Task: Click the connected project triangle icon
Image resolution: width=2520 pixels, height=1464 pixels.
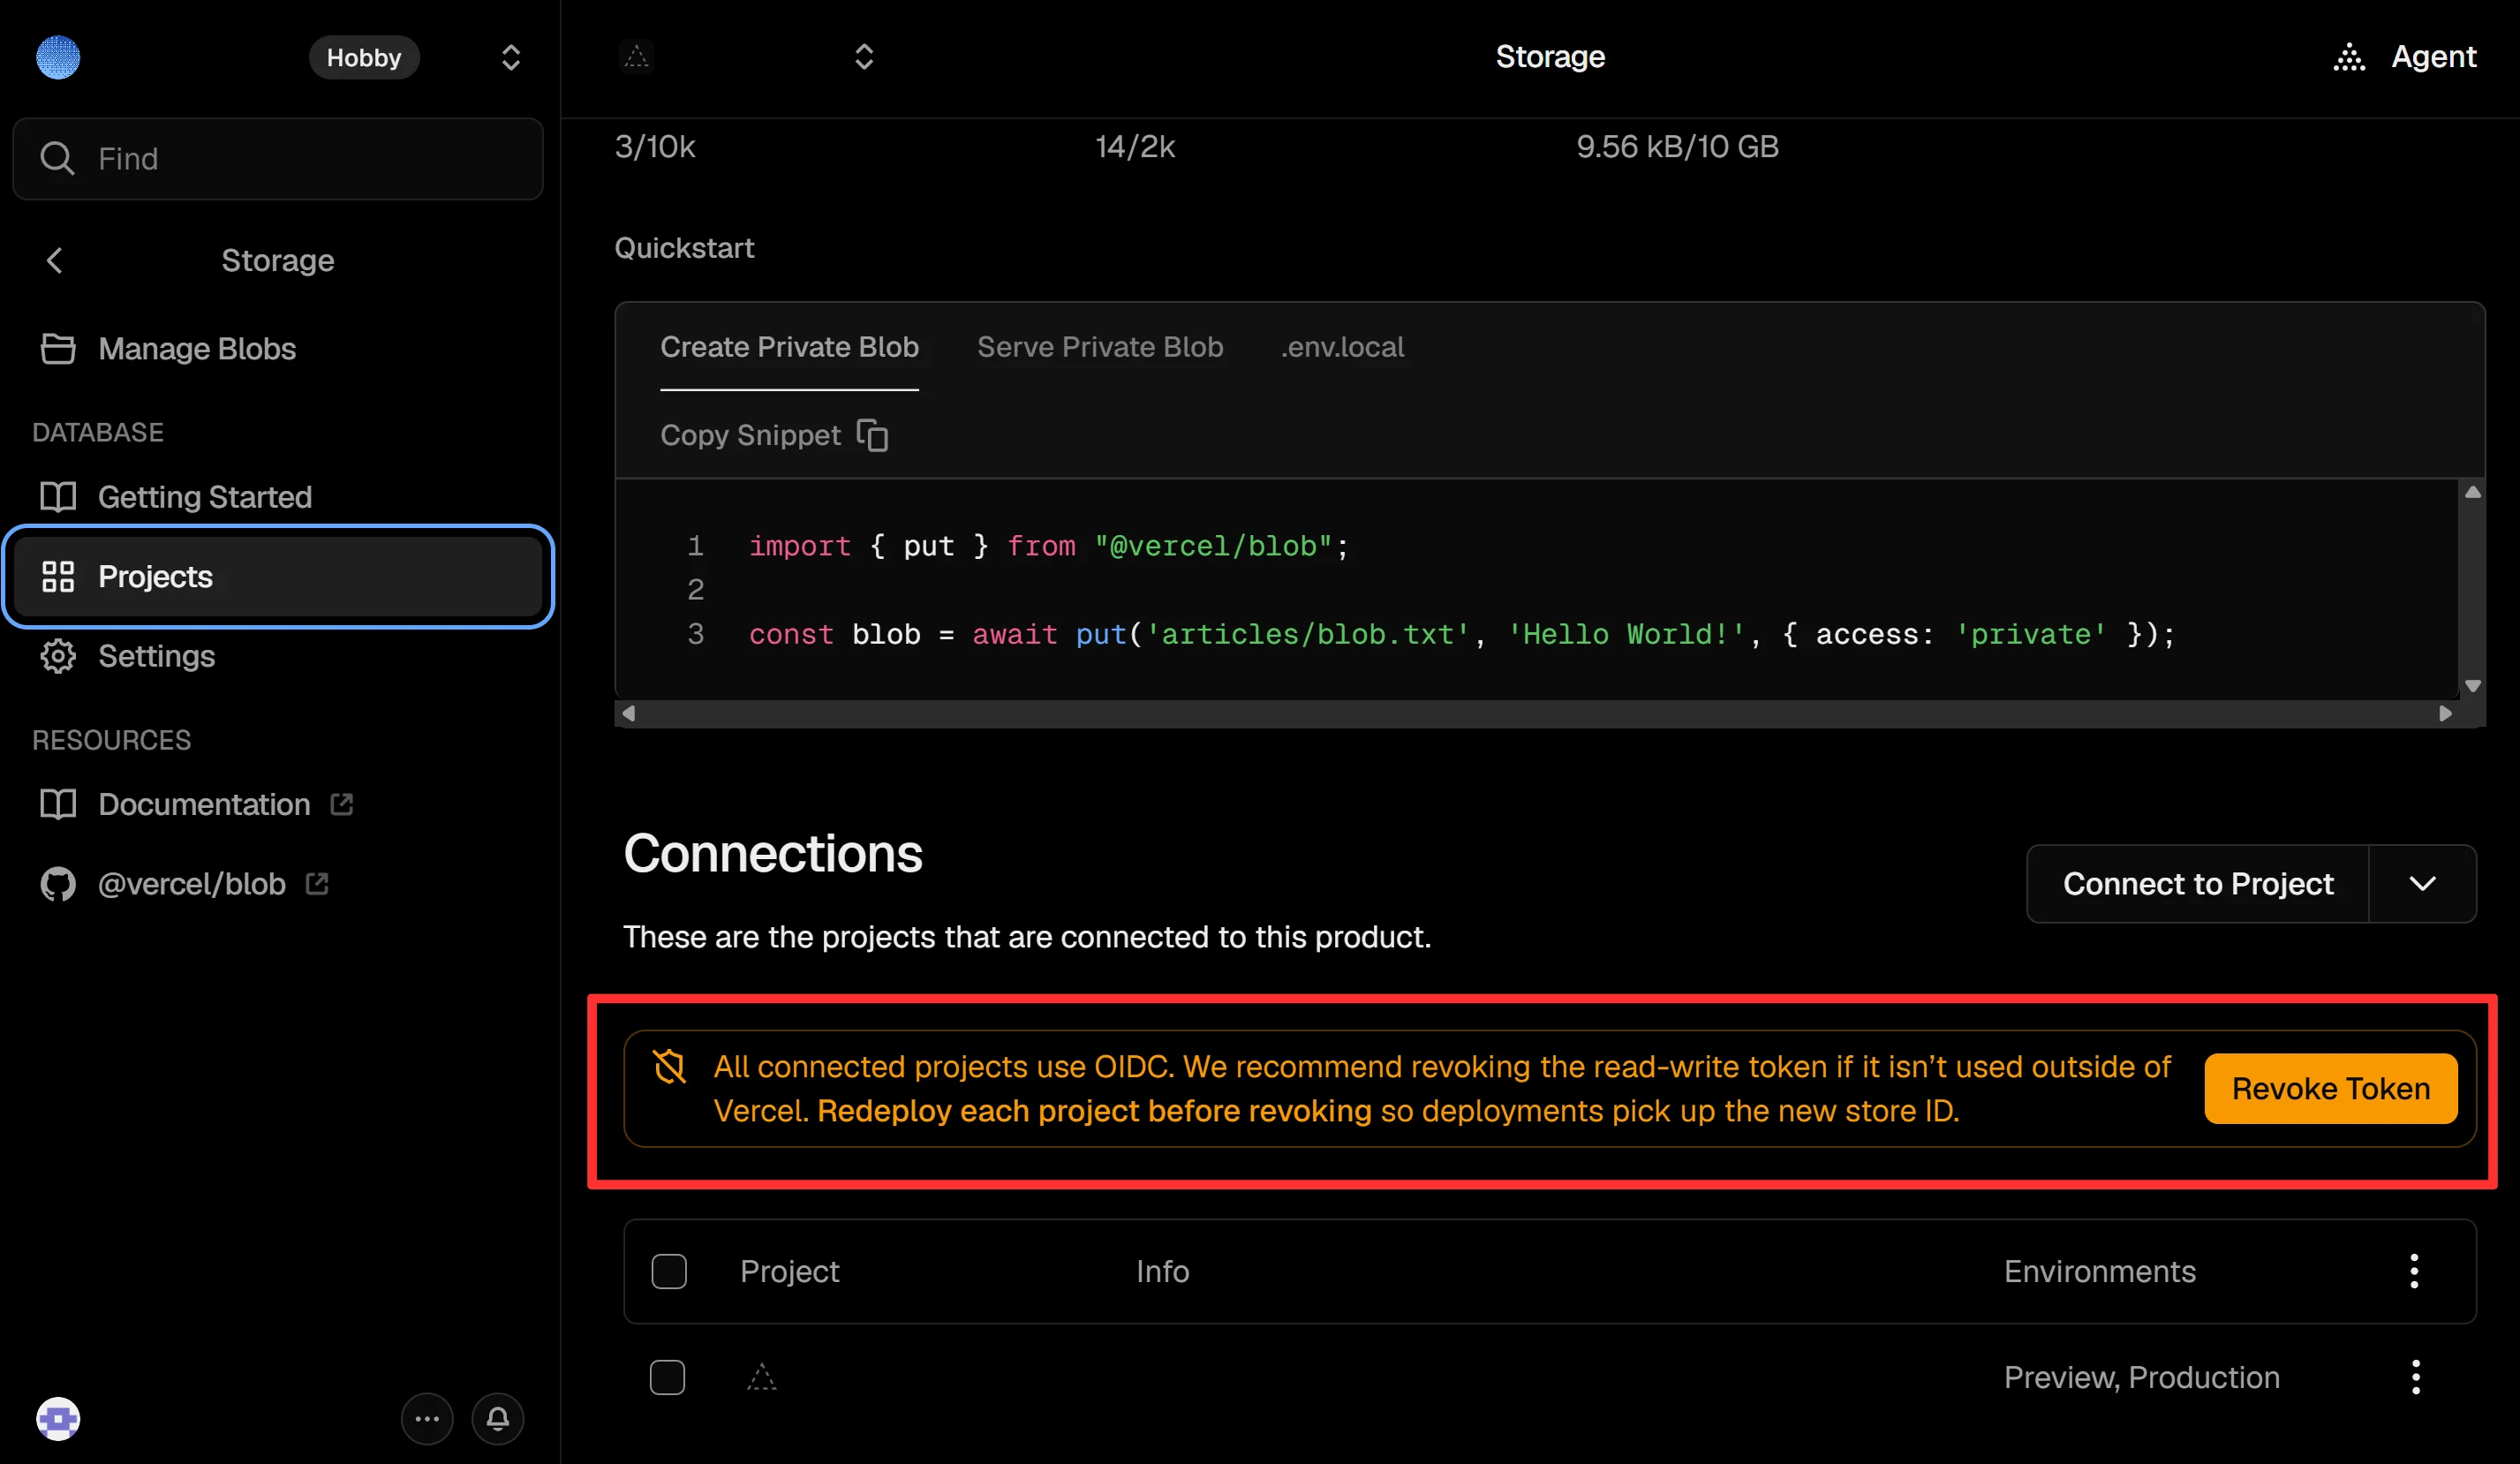Action: pyautogui.click(x=762, y=1377)
